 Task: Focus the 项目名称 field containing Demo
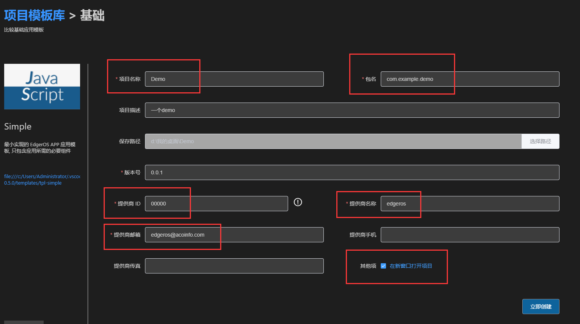[x=234, y=79]
